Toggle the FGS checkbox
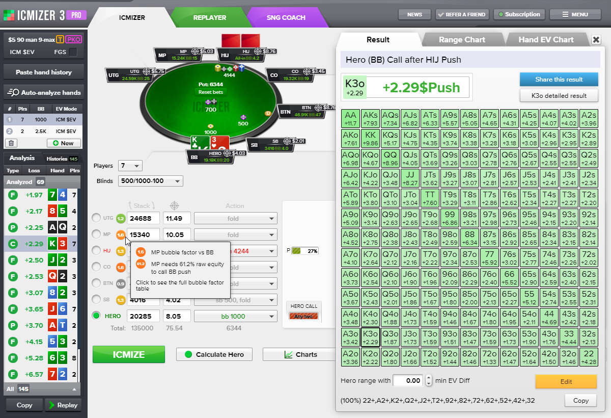The image size is (611, 418). (x=73, y=51)
